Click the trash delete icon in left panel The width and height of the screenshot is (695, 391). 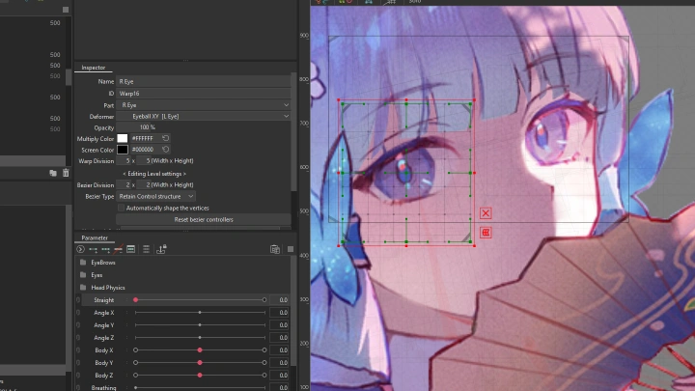coord(66,173)
